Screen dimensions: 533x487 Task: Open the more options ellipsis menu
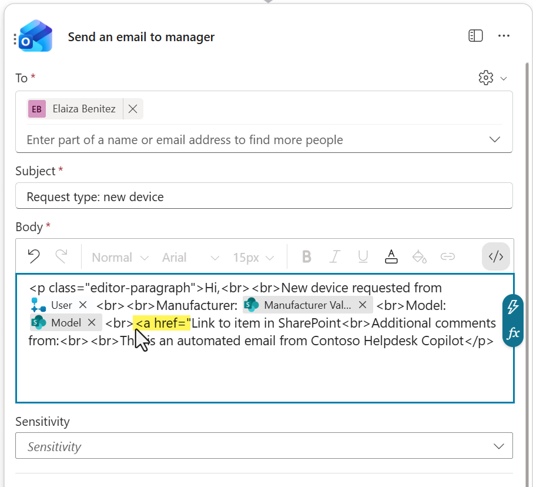(x=504, y=36)
